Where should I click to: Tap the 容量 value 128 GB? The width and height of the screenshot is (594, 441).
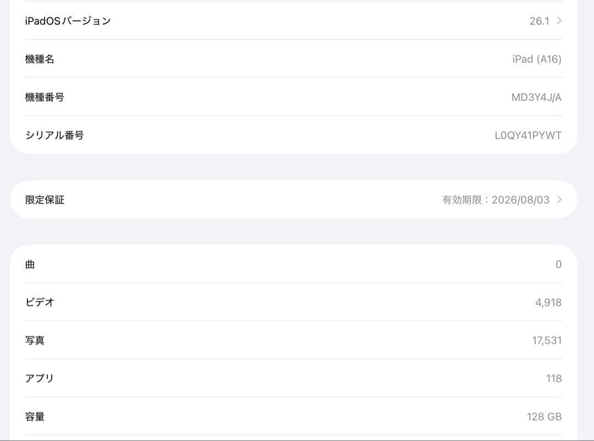pos(544,416)
